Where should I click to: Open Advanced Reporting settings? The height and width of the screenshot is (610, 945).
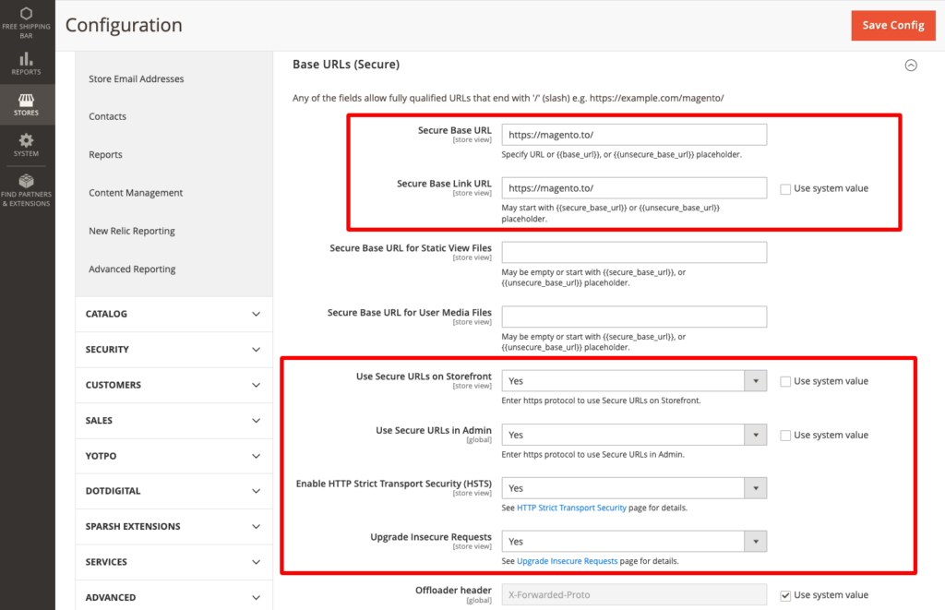132,269
